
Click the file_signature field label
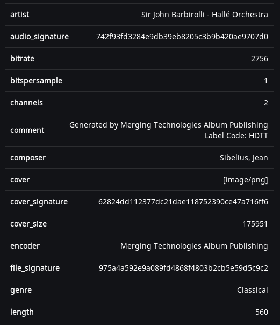(x=35, y=268)
